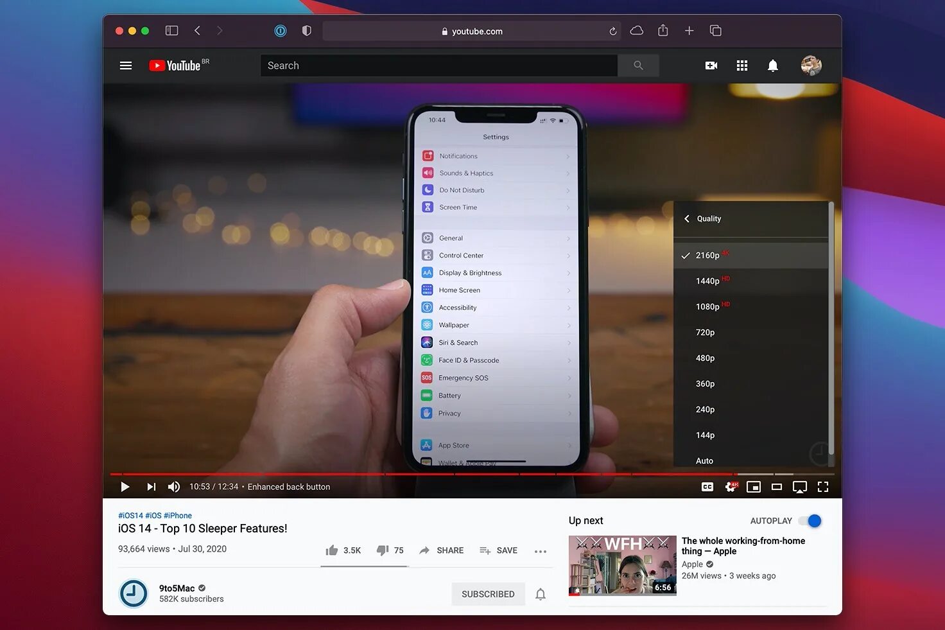Open the #iPhone hashtag link
945x630 pixels.
[x=178, y=516]
